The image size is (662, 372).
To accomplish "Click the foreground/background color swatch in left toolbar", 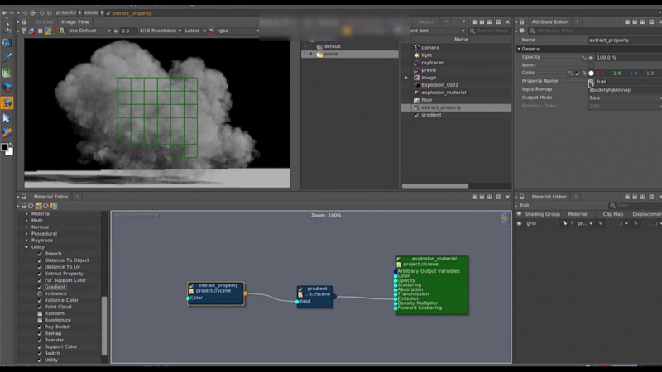I will (x=7, y=149).
